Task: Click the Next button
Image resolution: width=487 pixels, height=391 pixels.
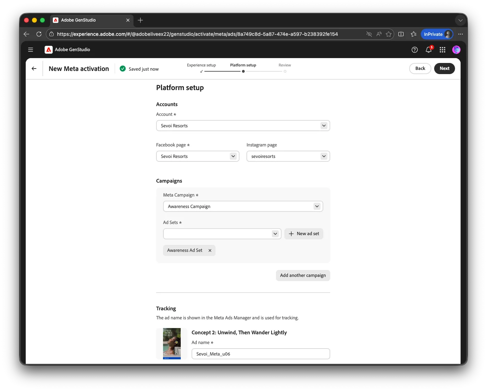Action: pyautogui.click(x=445, y=69)
